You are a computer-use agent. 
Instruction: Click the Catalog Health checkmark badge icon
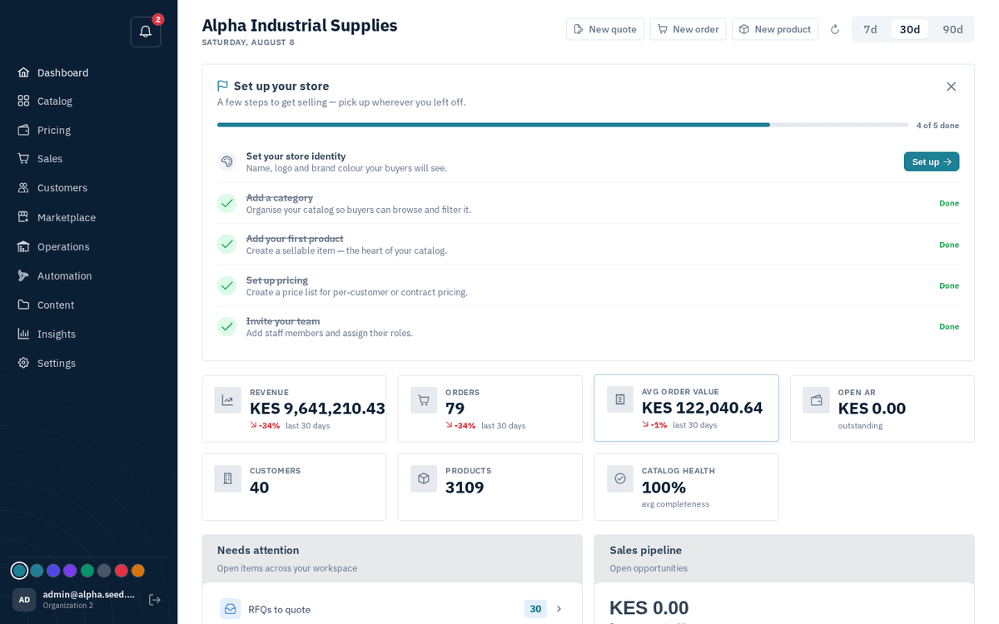(x=620, y=478)
